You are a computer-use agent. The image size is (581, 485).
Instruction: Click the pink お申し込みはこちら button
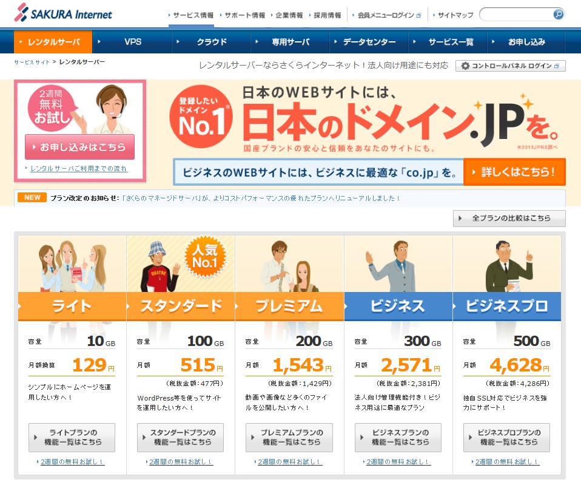(x=79, y=148)
